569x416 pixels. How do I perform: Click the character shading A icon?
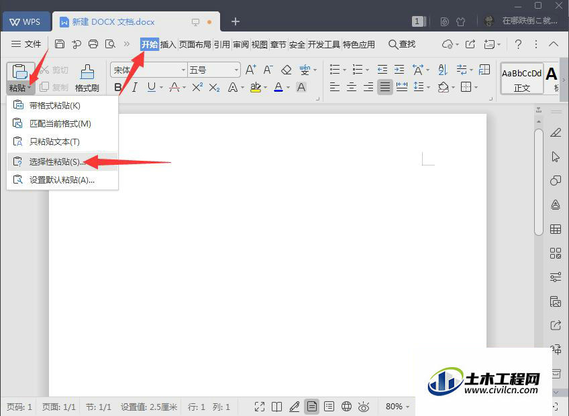(301, 87)
